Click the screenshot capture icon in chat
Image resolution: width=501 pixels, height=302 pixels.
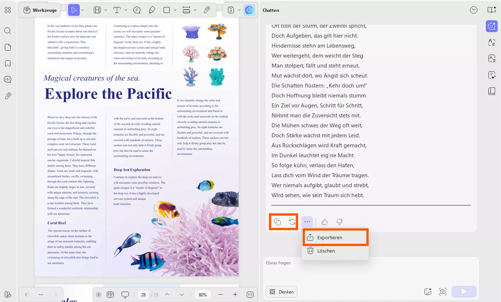[442, 292]
